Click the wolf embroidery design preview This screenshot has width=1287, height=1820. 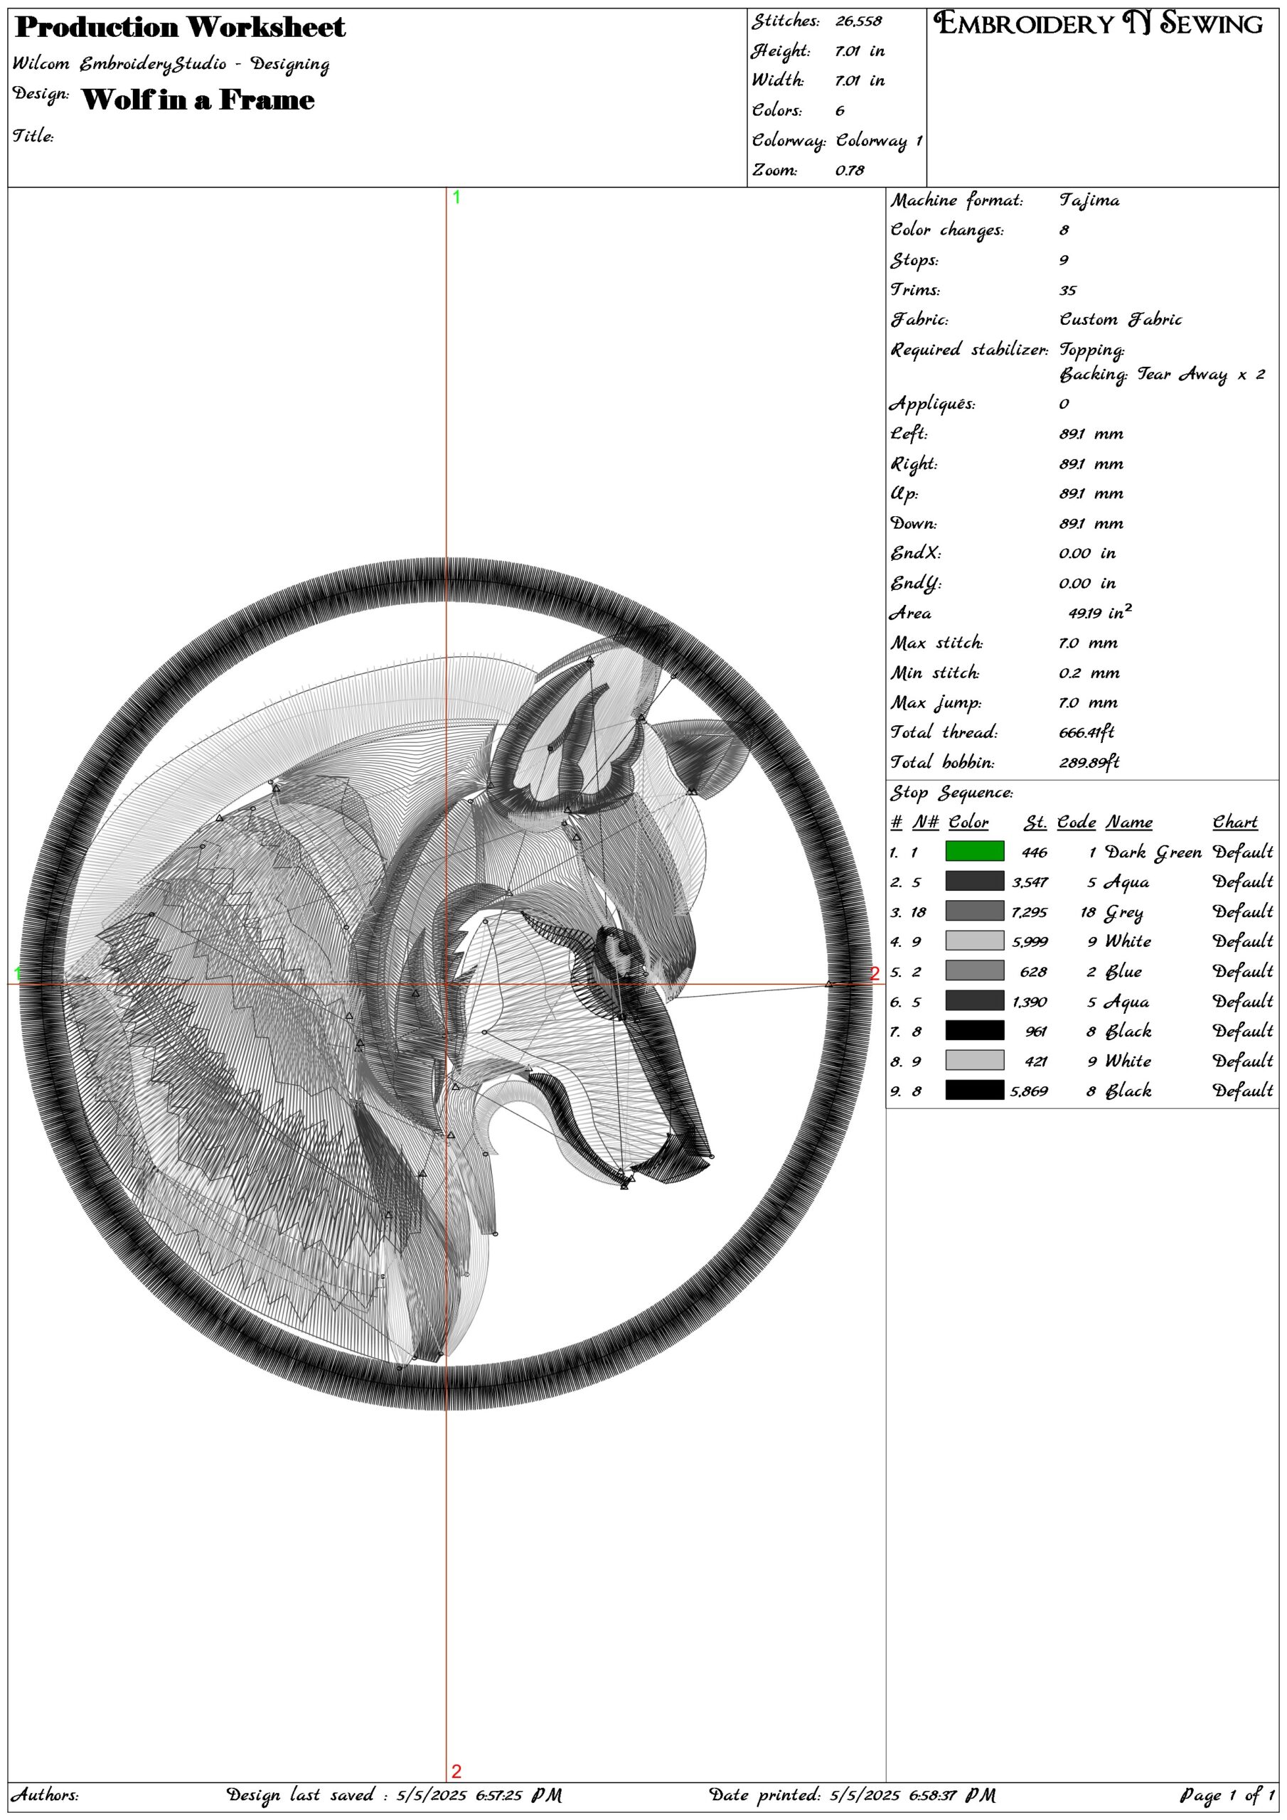(x=446, y=985)
